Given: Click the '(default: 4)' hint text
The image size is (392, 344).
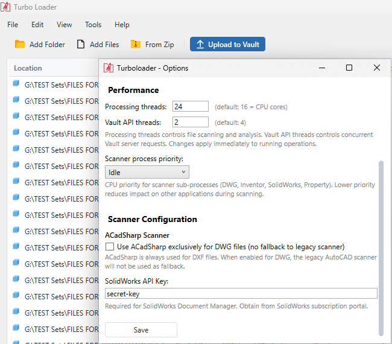Looking at the screenshot, I should (x=230, y=123).
